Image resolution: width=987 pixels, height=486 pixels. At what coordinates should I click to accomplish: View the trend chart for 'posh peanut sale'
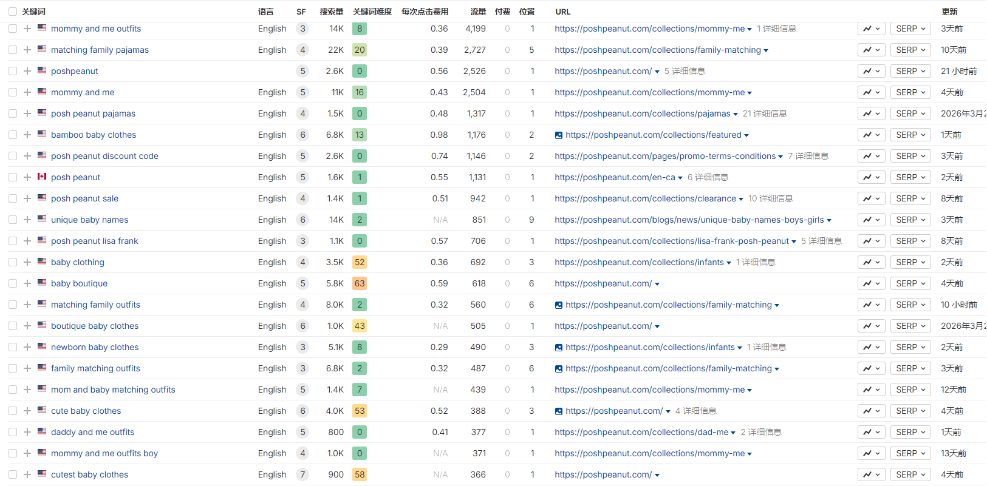(x=871, y=198)
